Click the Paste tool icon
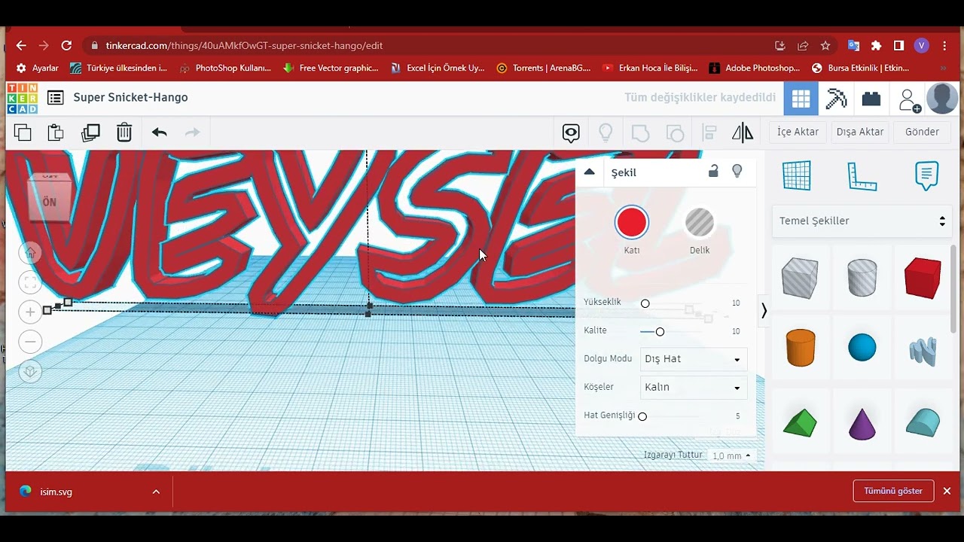This screenshot has height=542, width=964. pos(56,132)
